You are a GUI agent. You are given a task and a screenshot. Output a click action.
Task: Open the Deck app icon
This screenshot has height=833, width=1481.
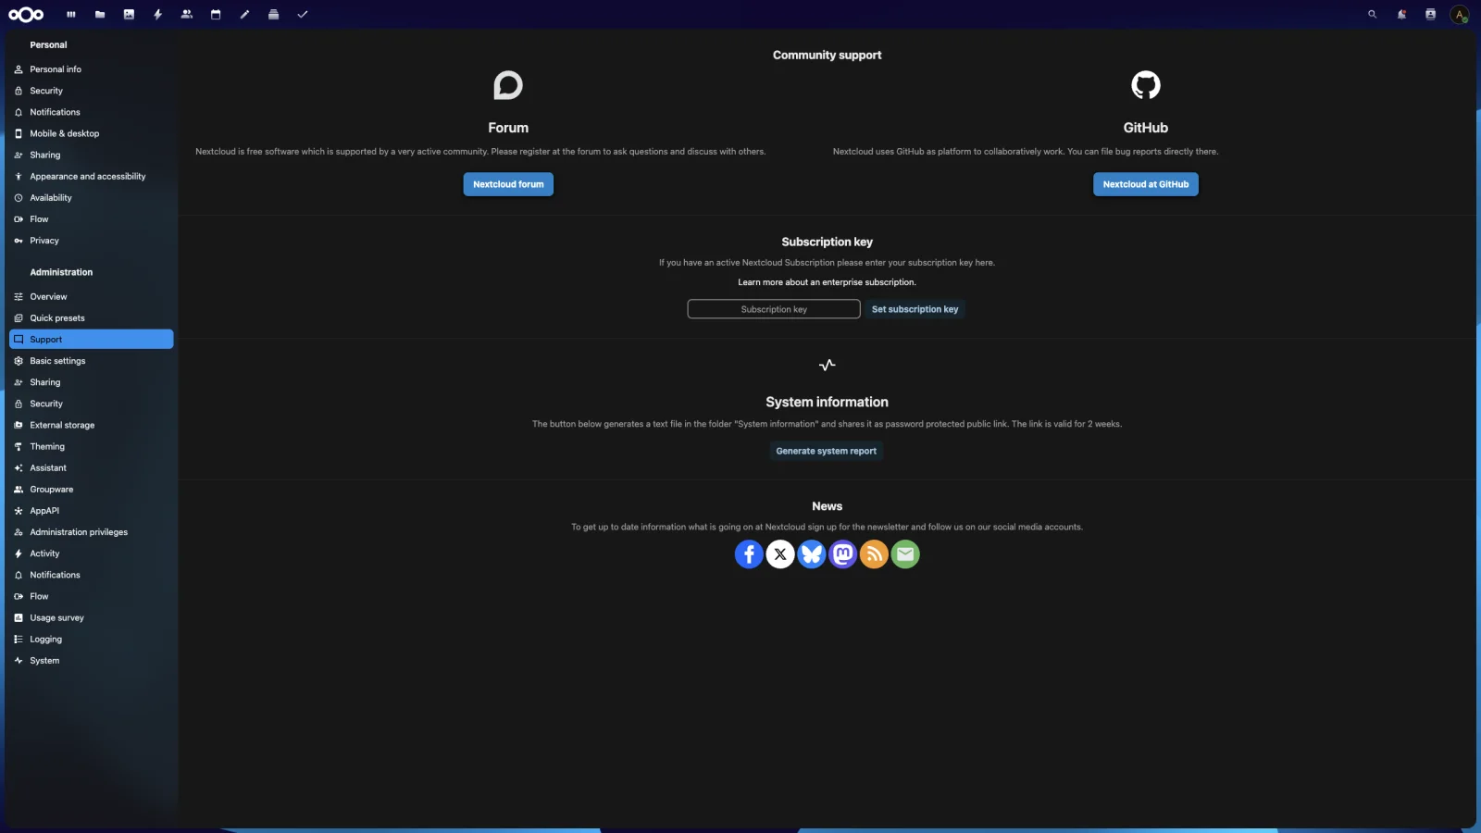pos(273,15)
